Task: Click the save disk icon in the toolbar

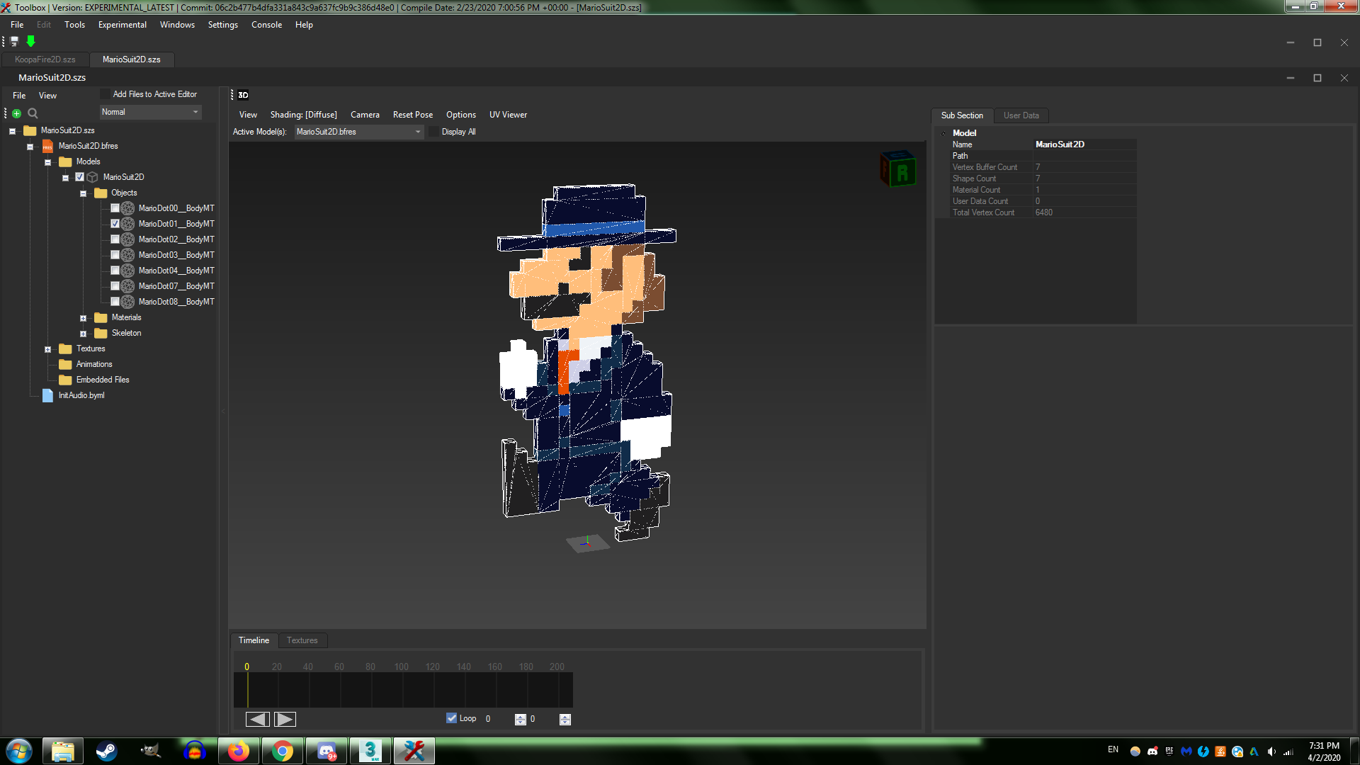Action: 14,42
